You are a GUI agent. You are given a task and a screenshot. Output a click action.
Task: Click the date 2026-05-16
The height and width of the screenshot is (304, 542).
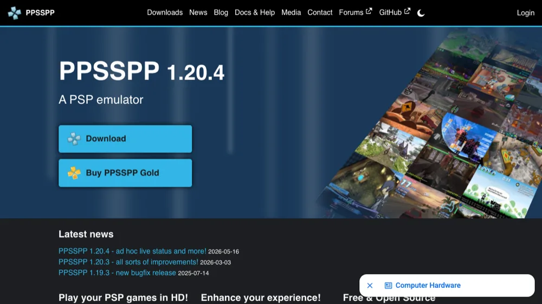click(x=224, y=252)
